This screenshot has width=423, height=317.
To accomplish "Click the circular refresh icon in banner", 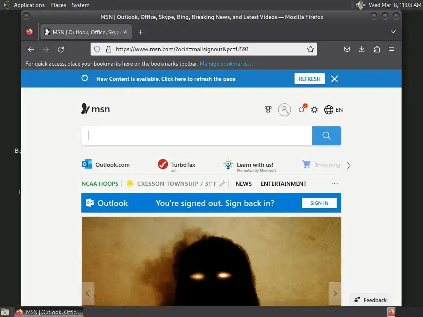I will tap(85, 78).
